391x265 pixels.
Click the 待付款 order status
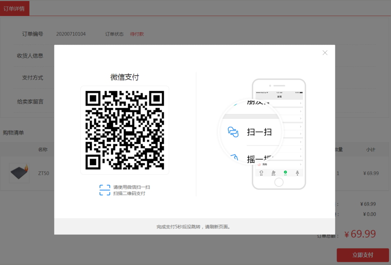click(137, 34)
